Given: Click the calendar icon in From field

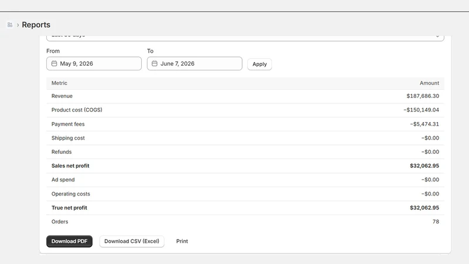Looking at the screenshot, I should tap(54, 63).
